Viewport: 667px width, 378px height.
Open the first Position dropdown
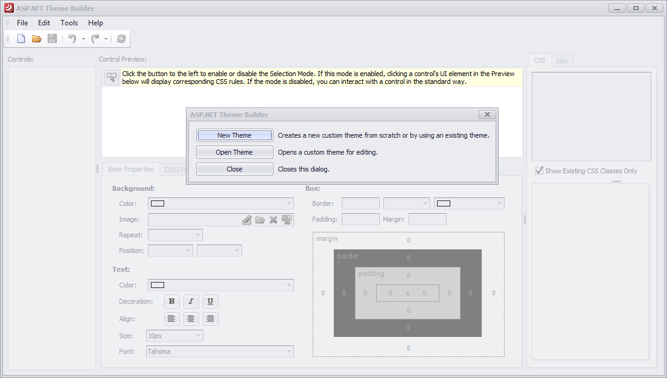click(x=188, y=251)
